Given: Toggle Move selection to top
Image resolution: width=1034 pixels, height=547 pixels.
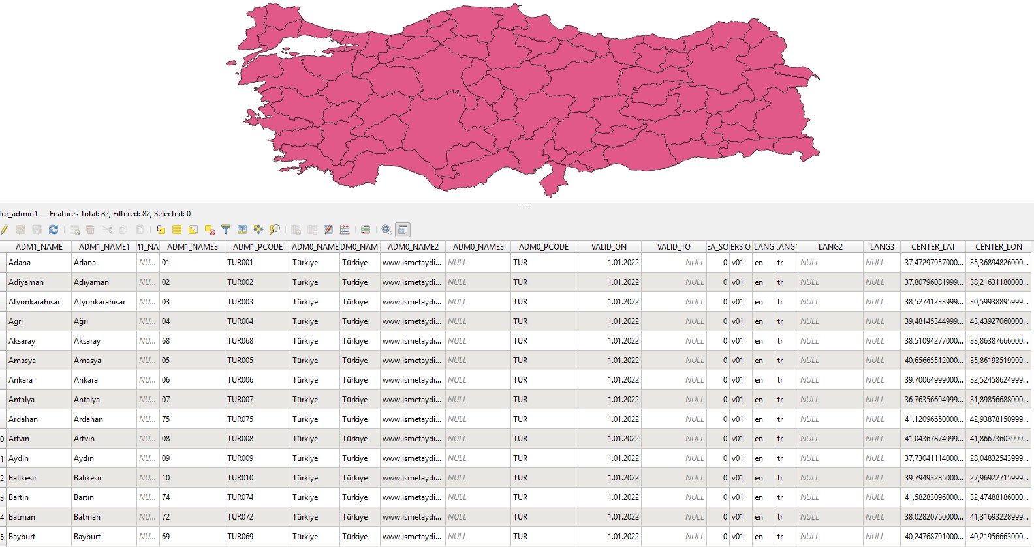Looking at the screenshot, I should [242, 229].
